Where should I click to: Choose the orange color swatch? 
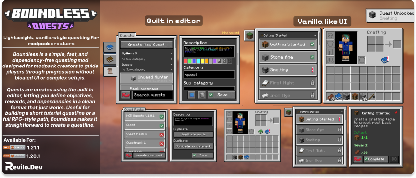(207, 61)
